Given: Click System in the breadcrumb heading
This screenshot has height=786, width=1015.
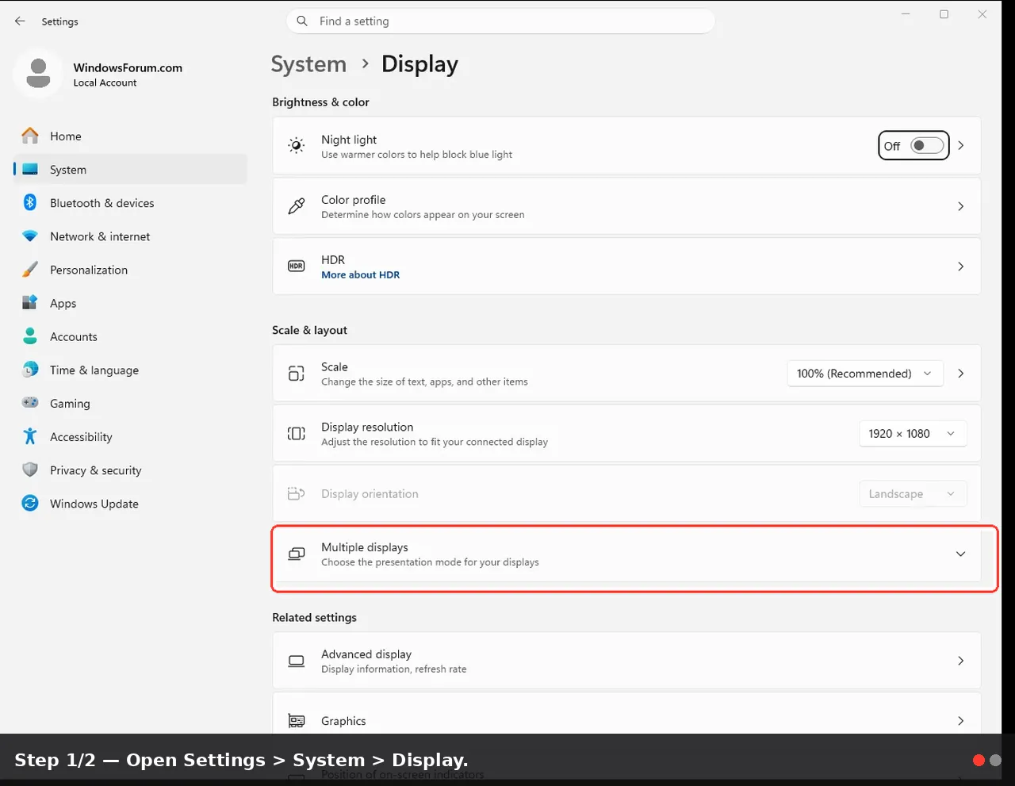Looking at the screenshot, I should point(308,64).
